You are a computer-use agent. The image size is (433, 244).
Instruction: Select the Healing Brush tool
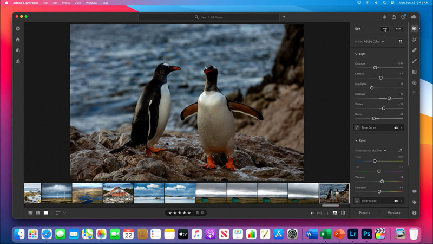[415, 50]
